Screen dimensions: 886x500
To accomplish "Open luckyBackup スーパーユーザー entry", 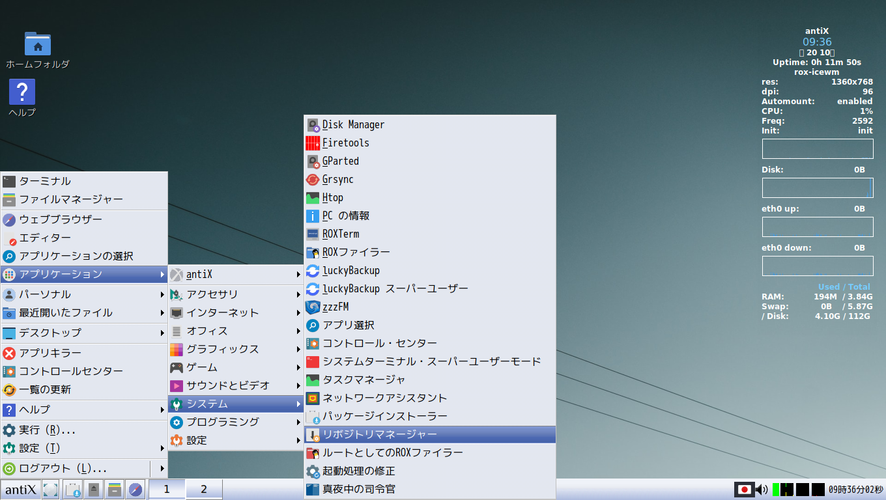I will click(430, 288).
